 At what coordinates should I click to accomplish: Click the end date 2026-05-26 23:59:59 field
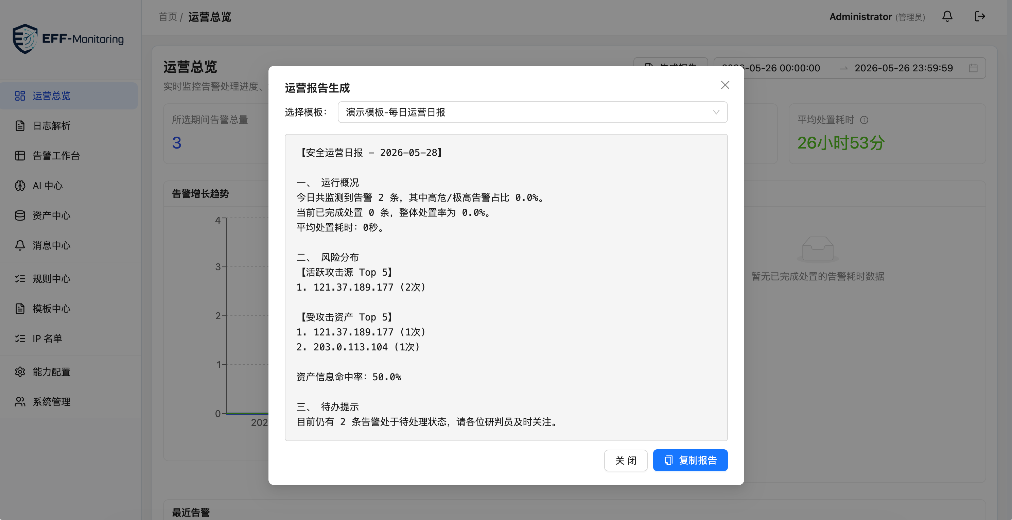(x=904, y=68)
